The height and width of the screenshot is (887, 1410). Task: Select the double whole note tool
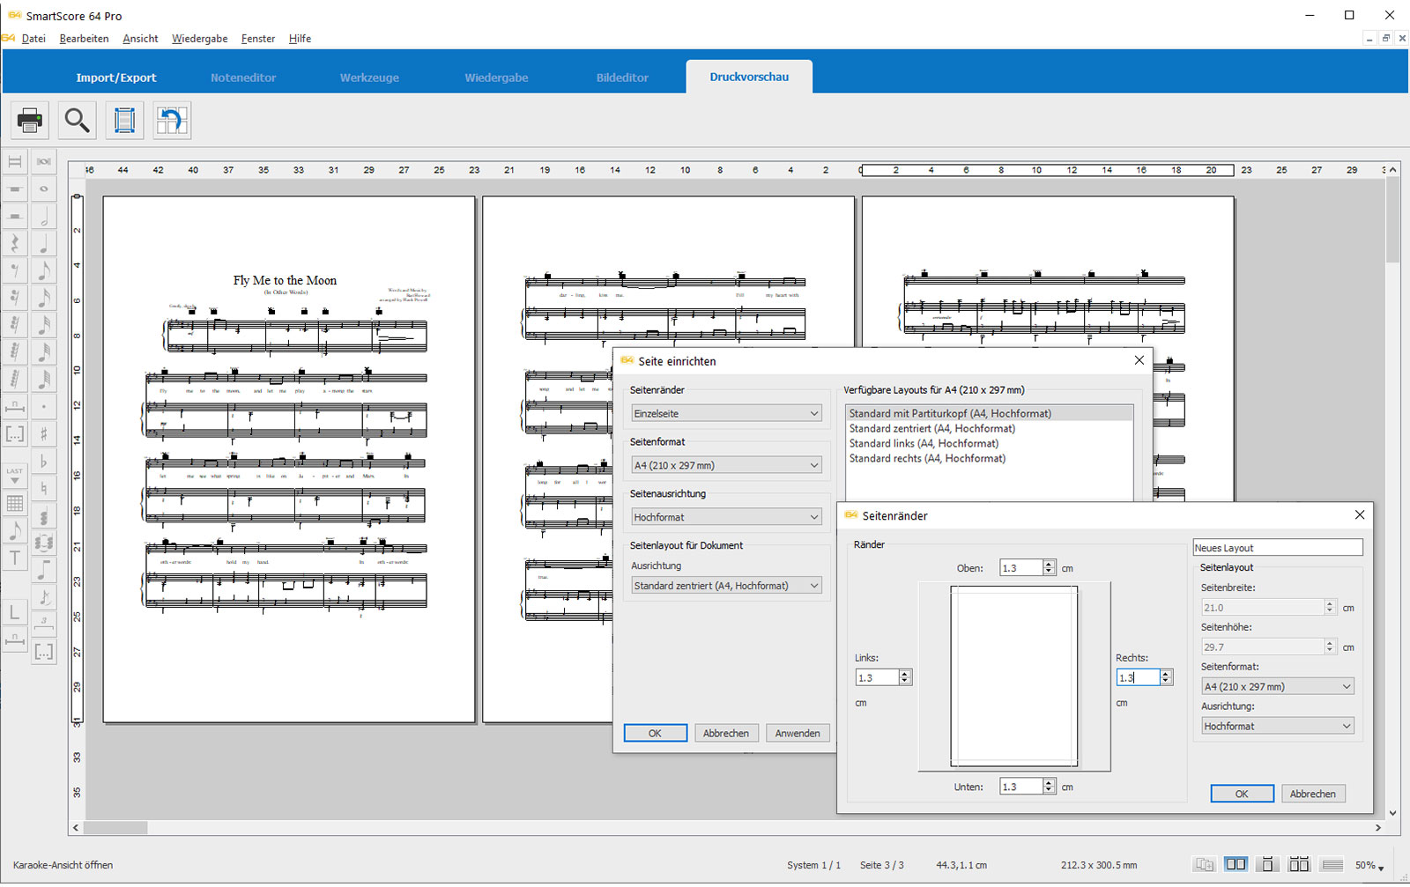[44, 161]
